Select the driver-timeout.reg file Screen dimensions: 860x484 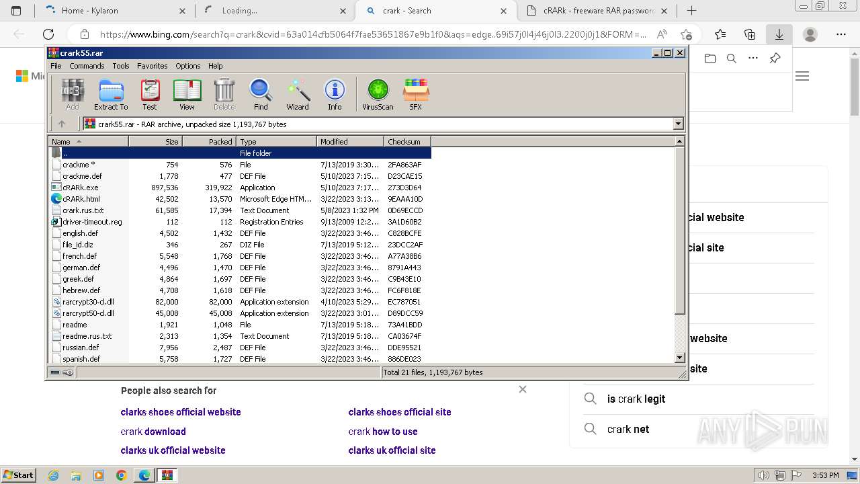[240, 222]
